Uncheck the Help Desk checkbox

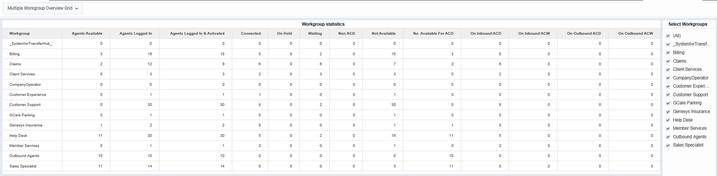(x=668, y=120)
